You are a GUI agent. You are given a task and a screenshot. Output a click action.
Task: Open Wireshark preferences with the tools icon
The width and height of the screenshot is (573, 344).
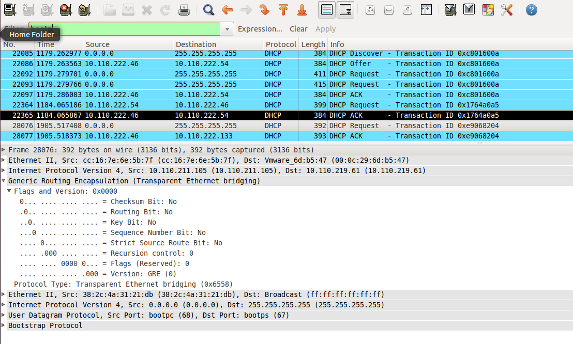coord(506,10)
